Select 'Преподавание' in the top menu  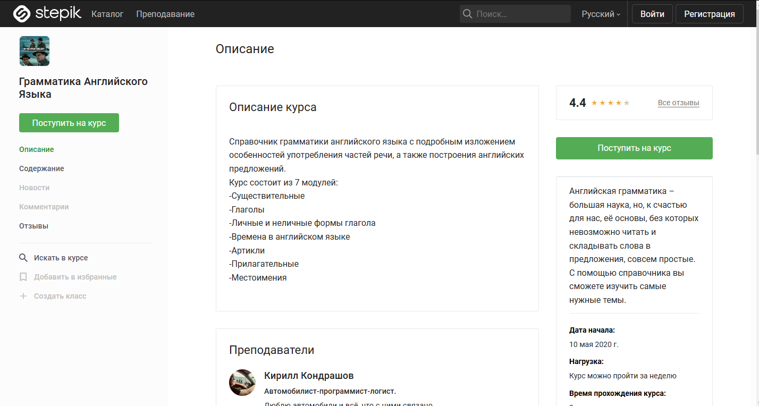(165, 14)
